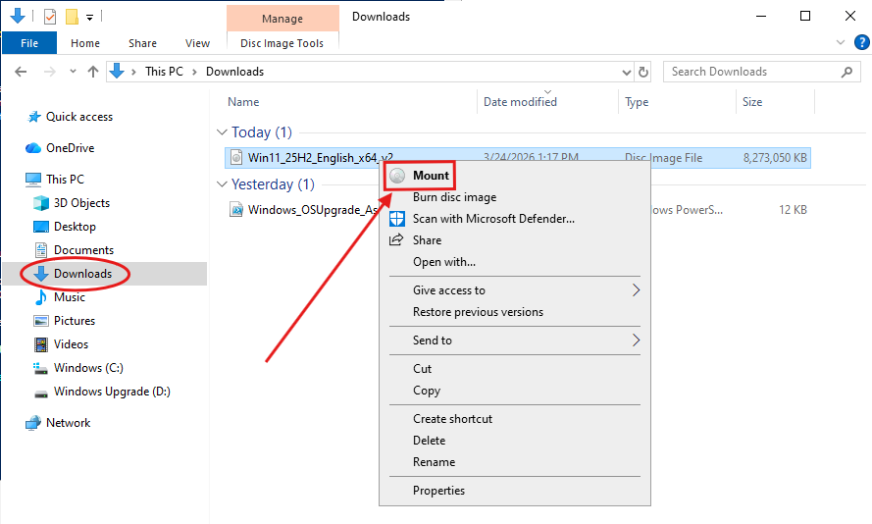The image size is (872, 524).
Task: Refresh the Downloads folder view
Action: pos(643,72)
